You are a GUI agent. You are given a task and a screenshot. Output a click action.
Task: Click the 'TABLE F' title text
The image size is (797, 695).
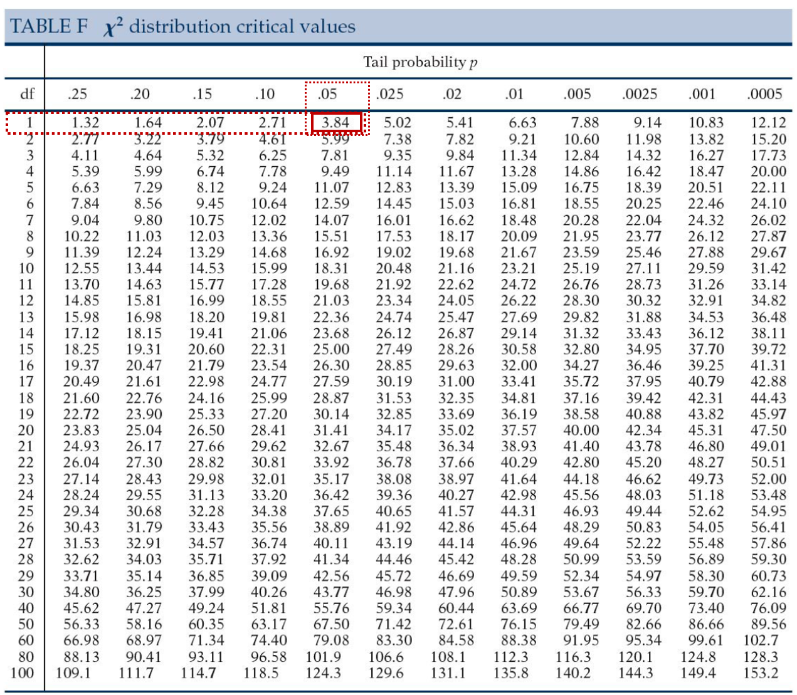coord(49,26)
